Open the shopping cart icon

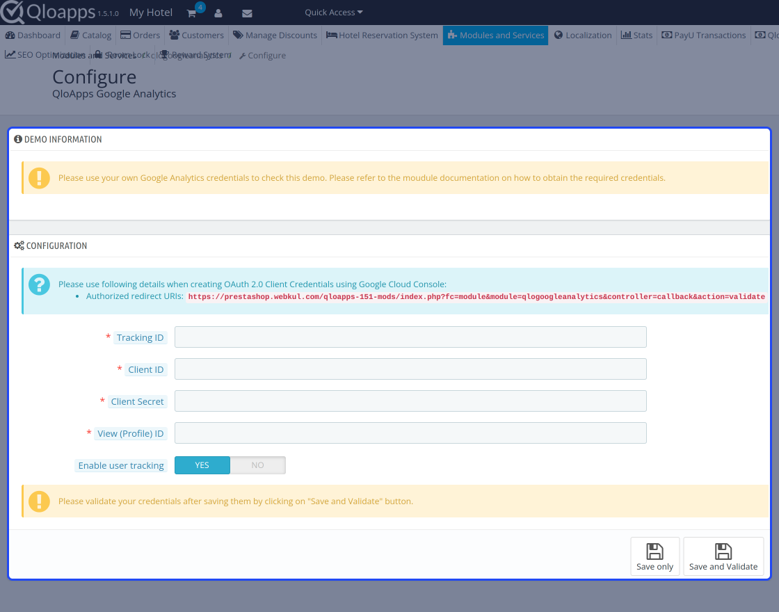tap(191, 13)
